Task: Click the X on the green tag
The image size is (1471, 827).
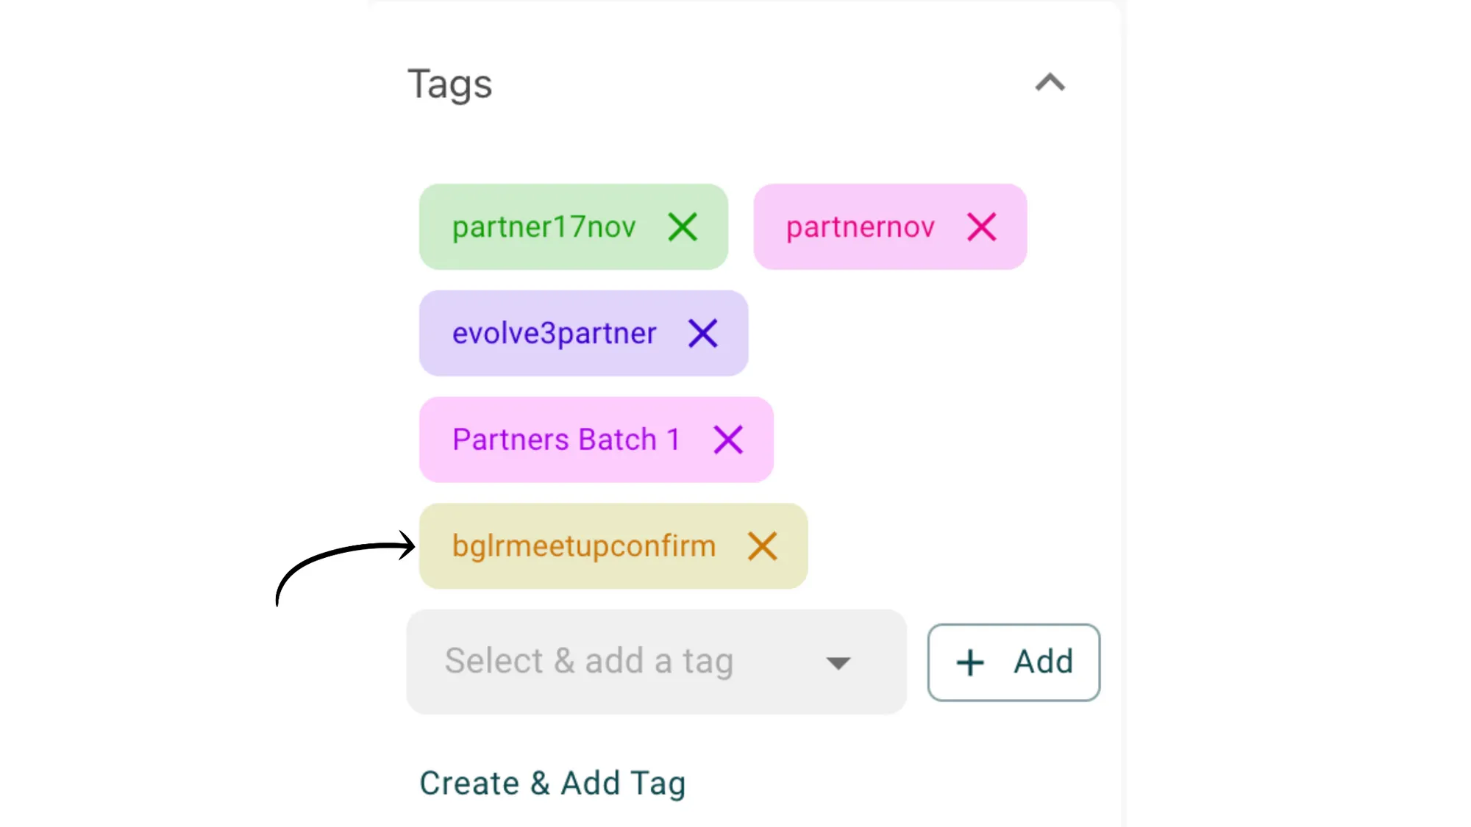Action: 682,226
